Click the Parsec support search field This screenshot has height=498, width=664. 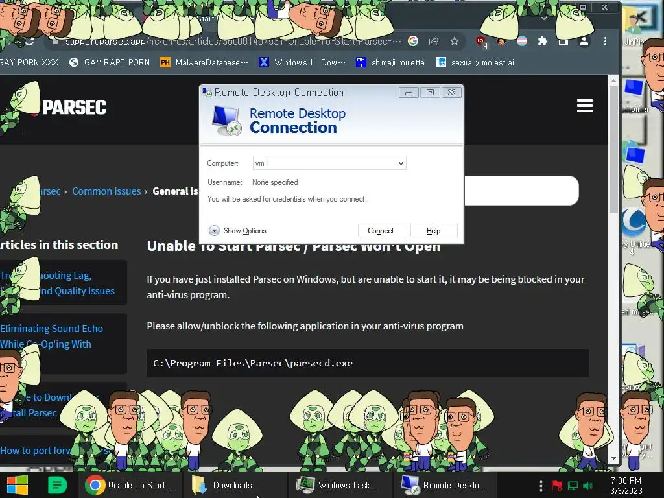521,191
